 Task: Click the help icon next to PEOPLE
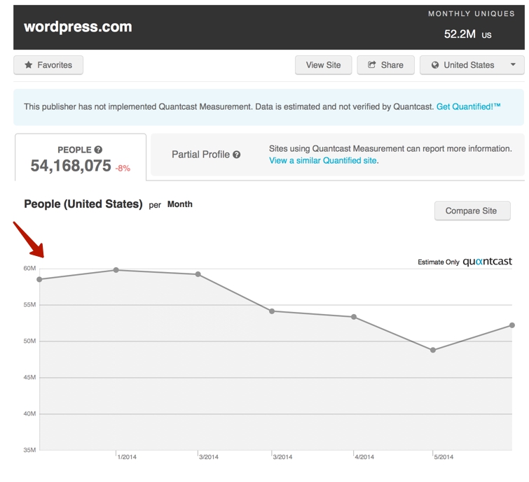[98, 150]
